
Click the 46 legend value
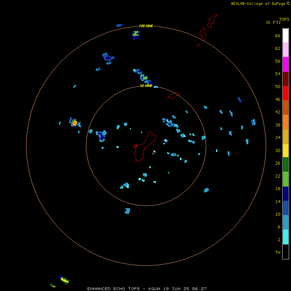278,100
